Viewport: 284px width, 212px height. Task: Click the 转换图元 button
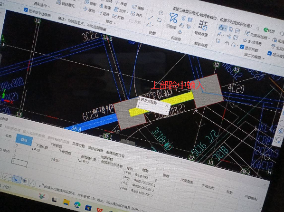[66, 4]
